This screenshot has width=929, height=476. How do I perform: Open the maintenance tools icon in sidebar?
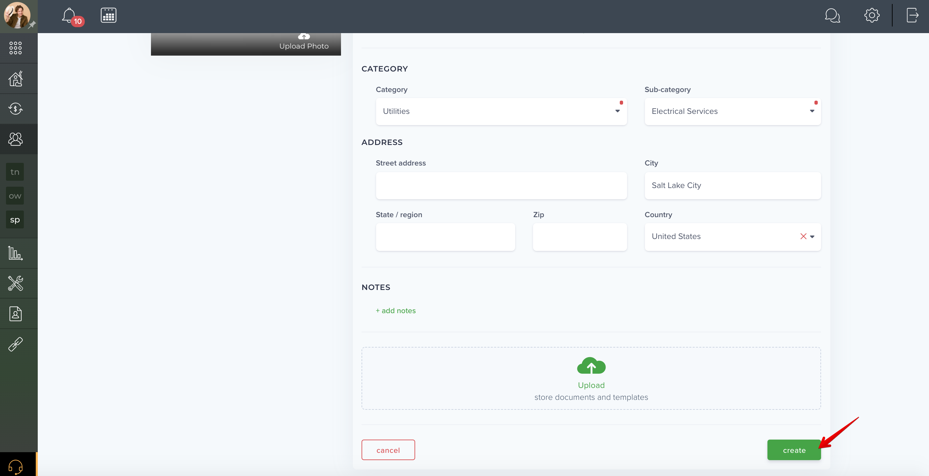pos(16,283)
